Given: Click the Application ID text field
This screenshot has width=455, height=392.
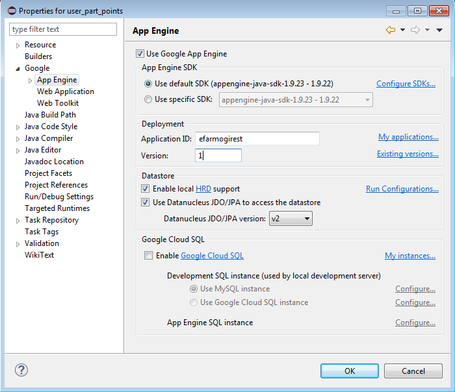Looking at the screenshot, I should point(257,138).
